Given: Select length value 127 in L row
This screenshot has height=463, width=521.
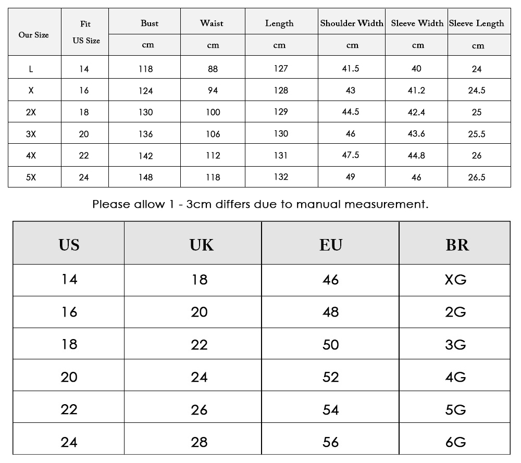Looking at the screenshot, I should tap(281, 68).
